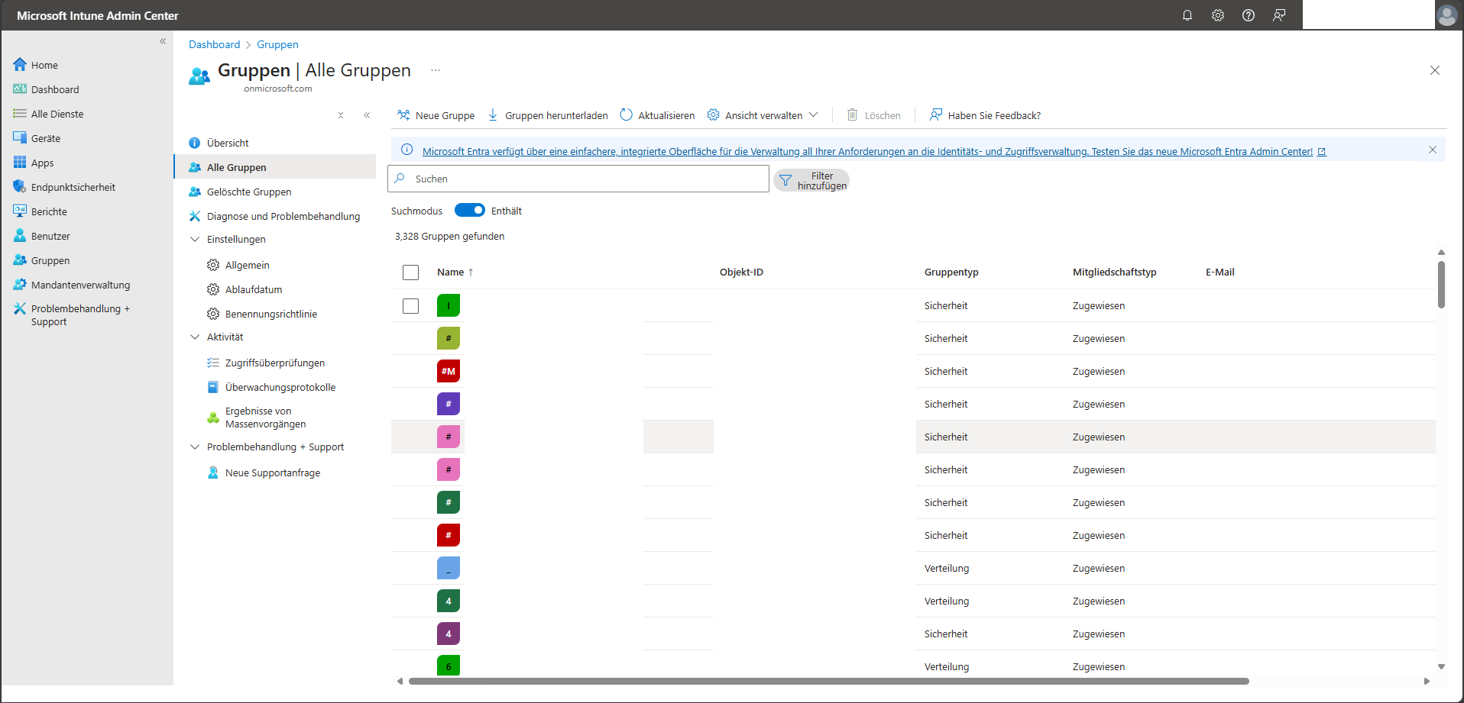Open Ablaufdatum settings

(254, 289)
